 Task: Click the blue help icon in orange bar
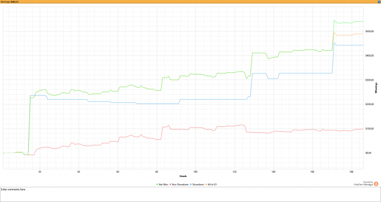[379, 2]
